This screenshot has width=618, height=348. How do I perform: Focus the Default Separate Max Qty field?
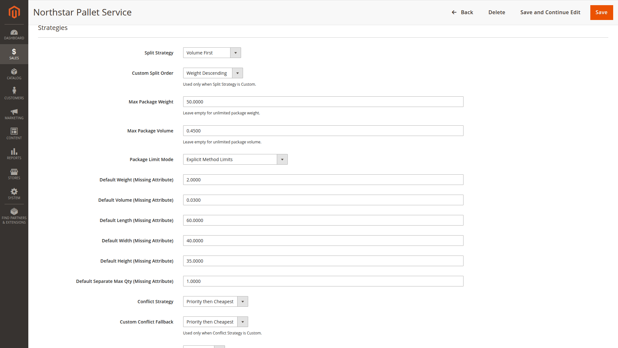tap(323, 281)
